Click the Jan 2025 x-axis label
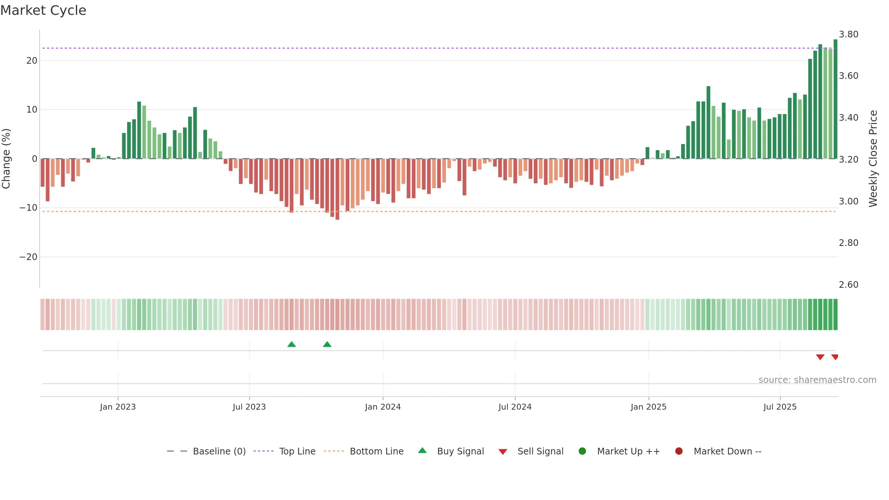Image resolution: width=889 pixels, height=500 pixels. 649,407
